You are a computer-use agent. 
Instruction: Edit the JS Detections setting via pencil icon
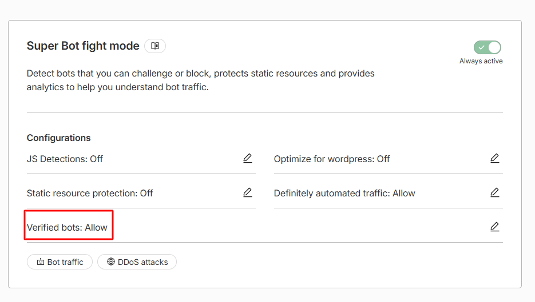[247, 158]
